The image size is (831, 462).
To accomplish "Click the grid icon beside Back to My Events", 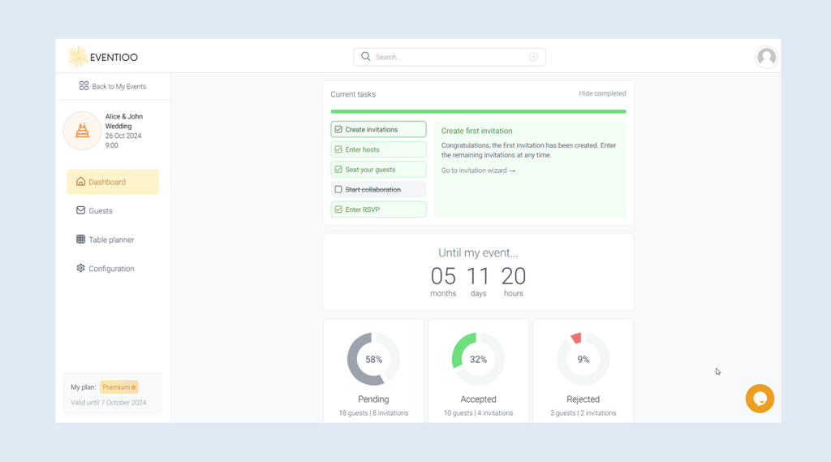I will click(x=84, y=85).
